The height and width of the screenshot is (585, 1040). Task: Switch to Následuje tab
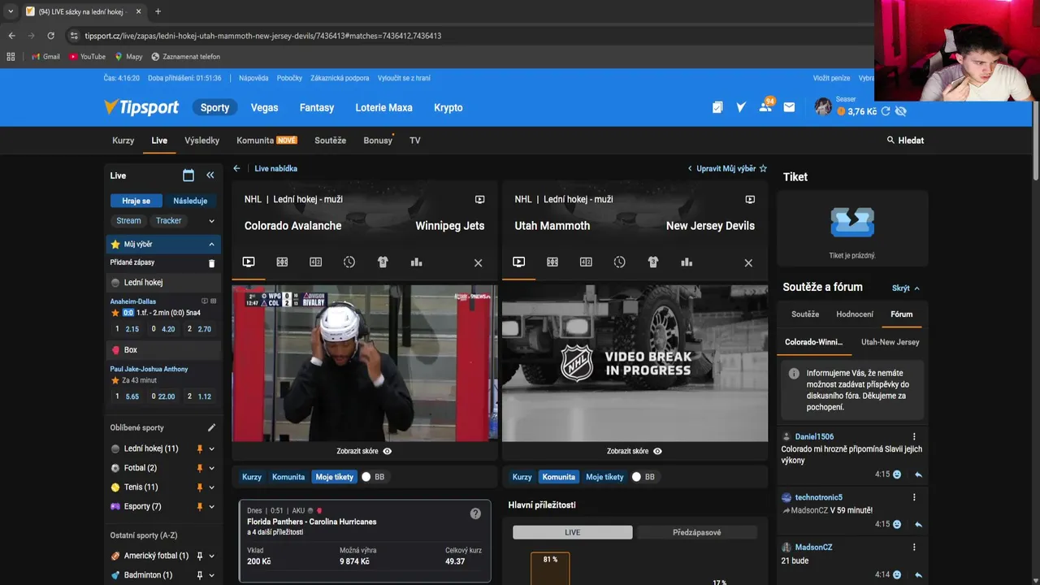pyautogui.click(x=190, y=201)
